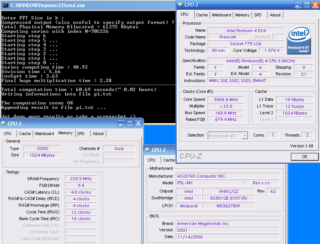Minimize the CPU-Z Memory window
Viewport: 320px width, 244px height.
[121, 123]
